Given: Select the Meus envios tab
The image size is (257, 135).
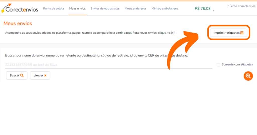Looking at the screenshot, I should pos(77,8).
